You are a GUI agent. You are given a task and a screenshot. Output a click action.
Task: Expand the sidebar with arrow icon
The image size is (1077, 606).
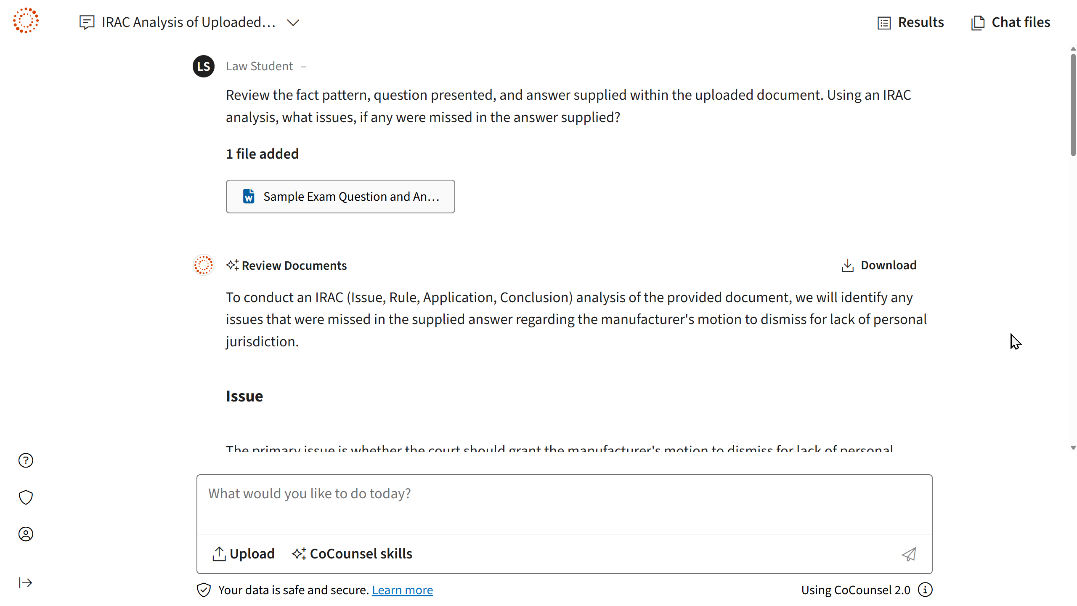pyautogui.click(x=26, y=583)
